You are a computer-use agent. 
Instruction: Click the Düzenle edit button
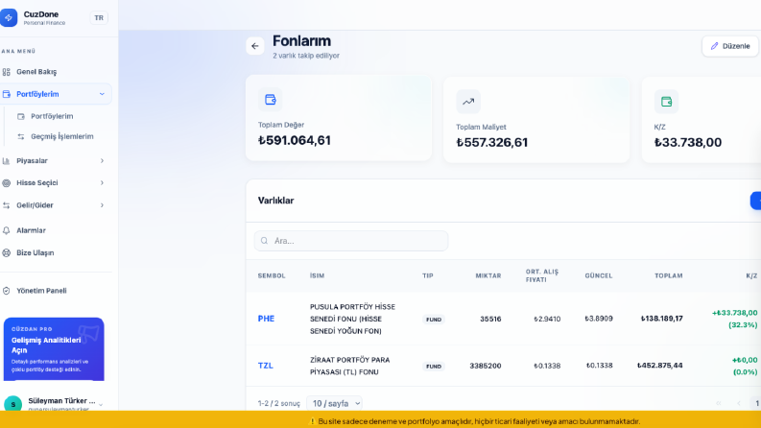(x=730, y=46)
